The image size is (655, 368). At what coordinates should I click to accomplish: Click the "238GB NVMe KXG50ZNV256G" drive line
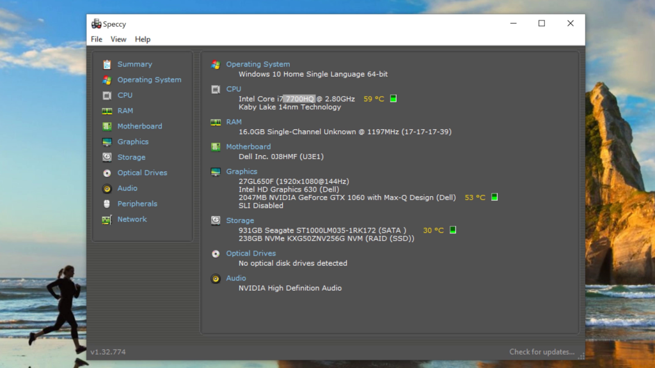click(x=326, y=238)
